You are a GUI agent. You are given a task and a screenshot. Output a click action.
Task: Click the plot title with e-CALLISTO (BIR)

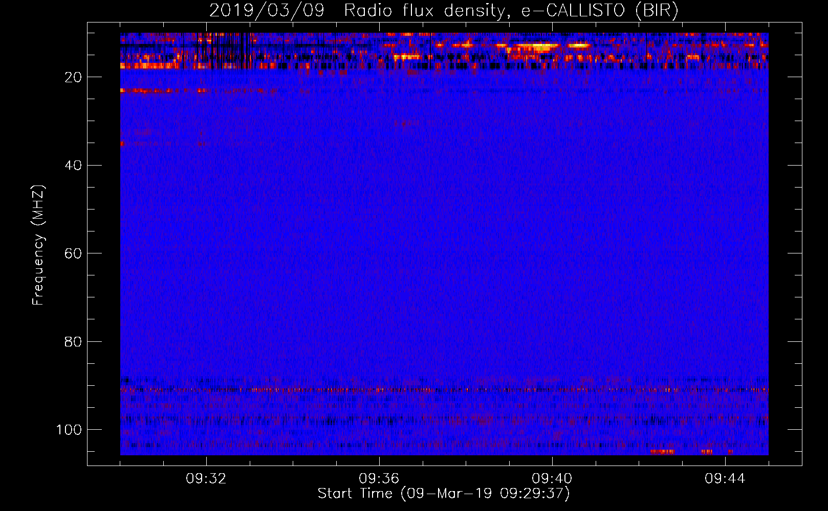[x=444, y=10]
